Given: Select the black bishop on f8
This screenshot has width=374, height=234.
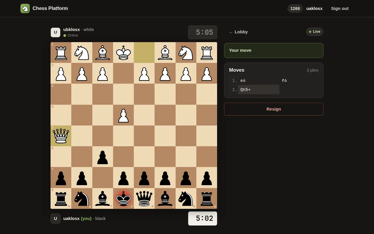Looking at the screenshot, I should [103, 198].
